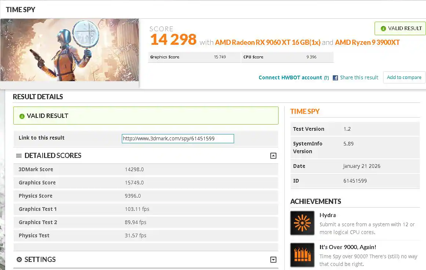Select the Graphics Score cell in score summary
The width and height of the screenshot is (426, 270).
[x=194, y=57]
